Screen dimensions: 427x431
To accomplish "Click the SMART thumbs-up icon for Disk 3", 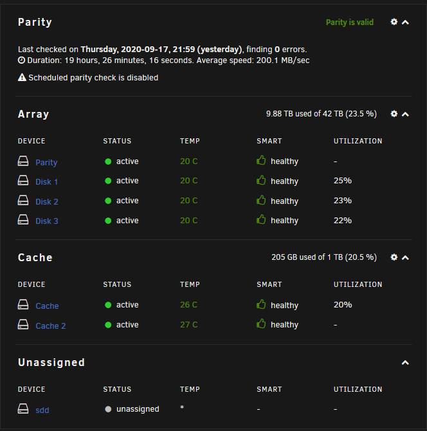I will pyautogui.click(x=261, y=219).
